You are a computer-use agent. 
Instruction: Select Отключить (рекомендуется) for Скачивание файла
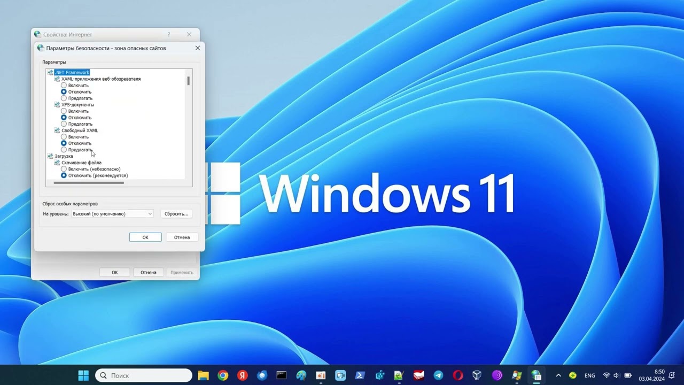[64, 175]
